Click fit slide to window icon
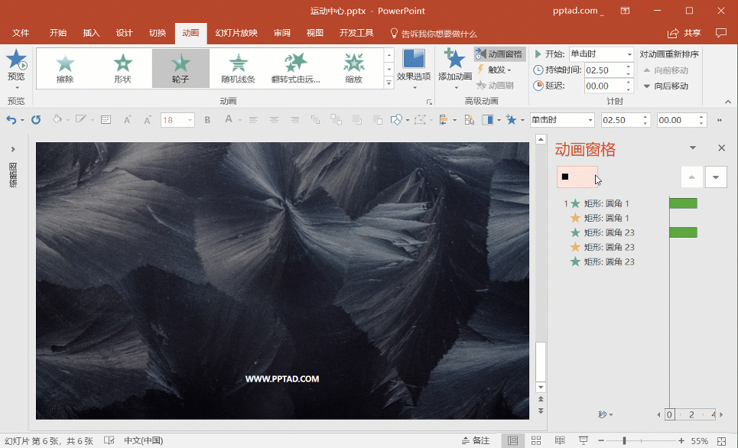Screen dimensions: 738x448 click(721, 441)
